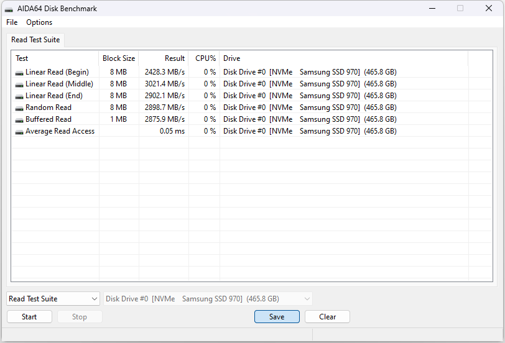505x343 pixels.
Task: Save the benchmark results
Action: [277, 317]
